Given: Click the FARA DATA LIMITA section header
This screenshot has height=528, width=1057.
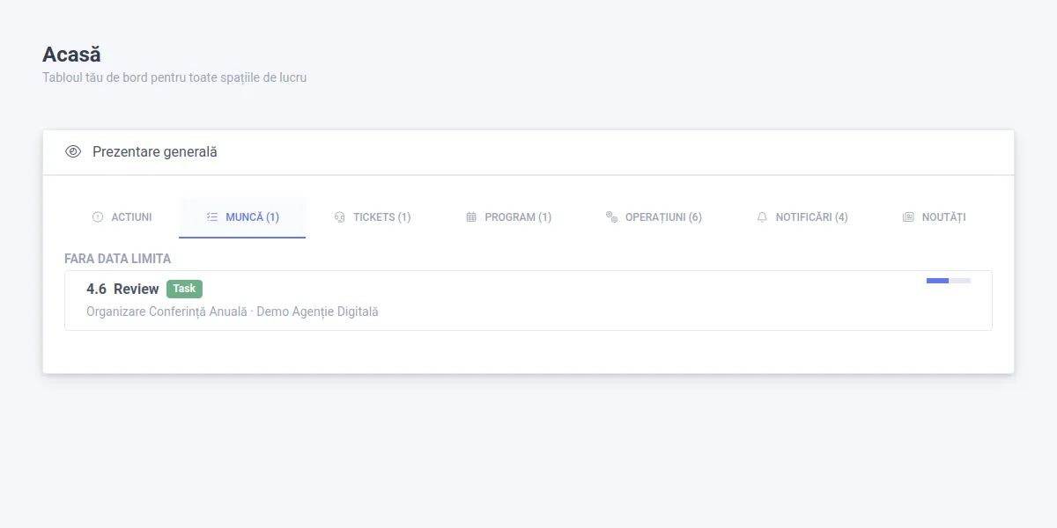Looking at the screenshot, I should click(117, 258).
